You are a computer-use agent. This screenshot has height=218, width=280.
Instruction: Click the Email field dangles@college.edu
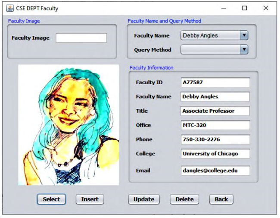tap(215, 171)
